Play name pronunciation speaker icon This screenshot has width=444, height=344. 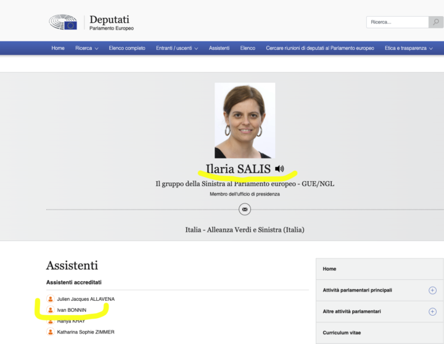point(279,168)
